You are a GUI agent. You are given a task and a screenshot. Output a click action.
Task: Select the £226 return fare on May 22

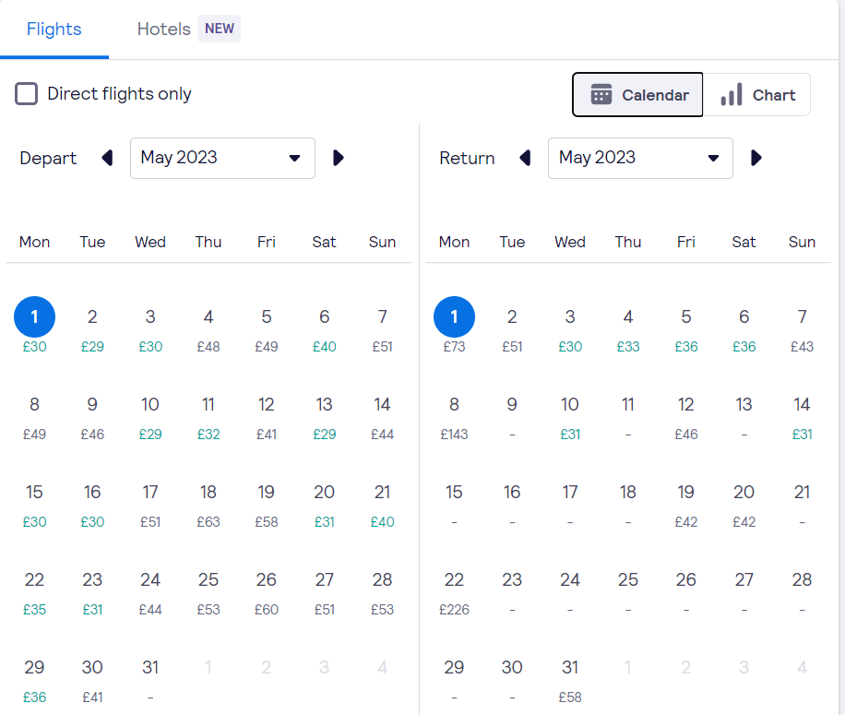click(x=454, y=592)
